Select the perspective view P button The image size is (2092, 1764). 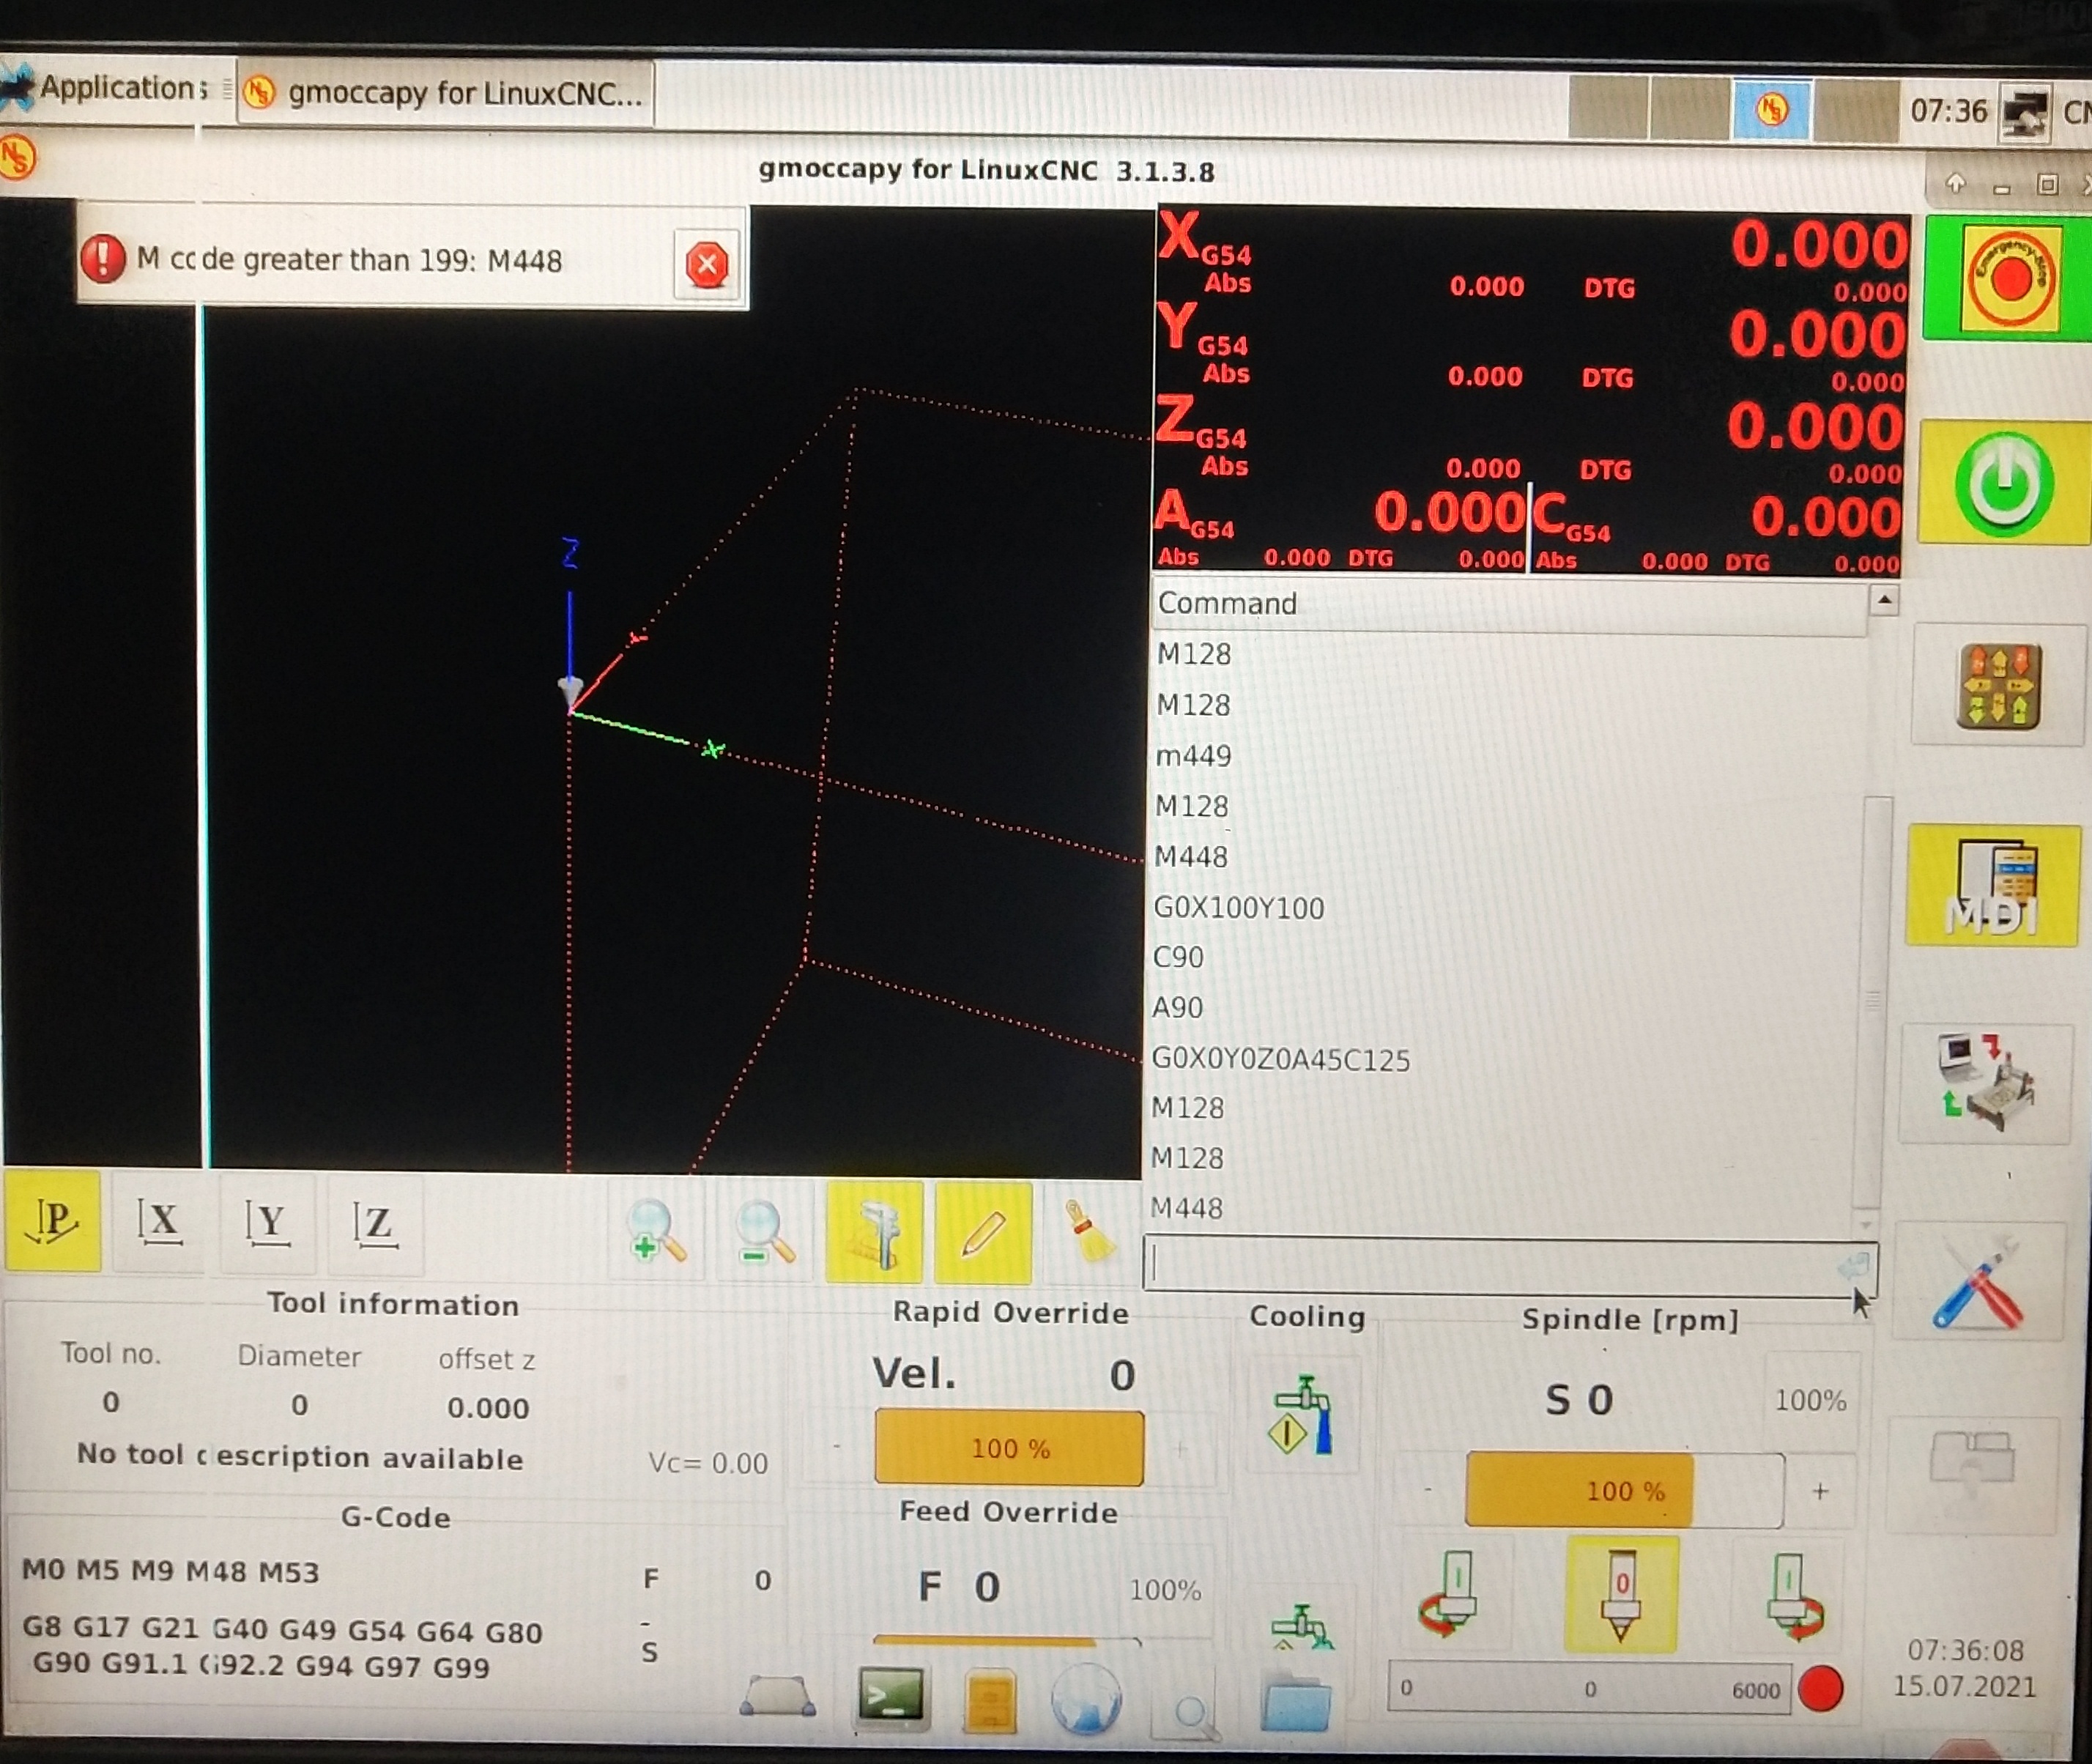pyautogui.click(x=53, y=1222)
